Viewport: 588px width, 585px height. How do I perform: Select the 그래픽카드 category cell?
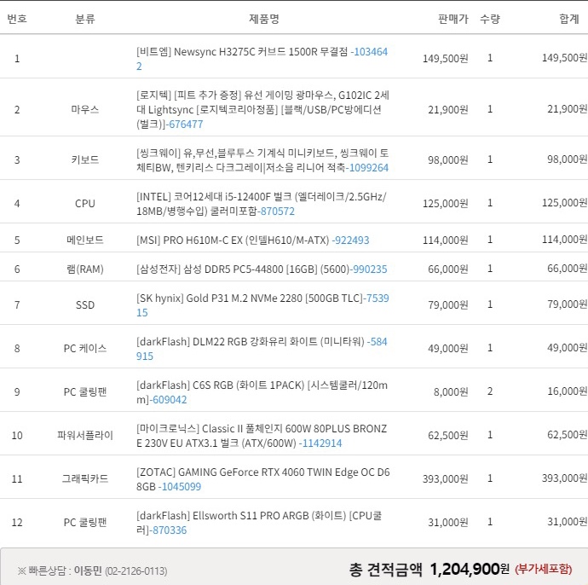point(85,479)
